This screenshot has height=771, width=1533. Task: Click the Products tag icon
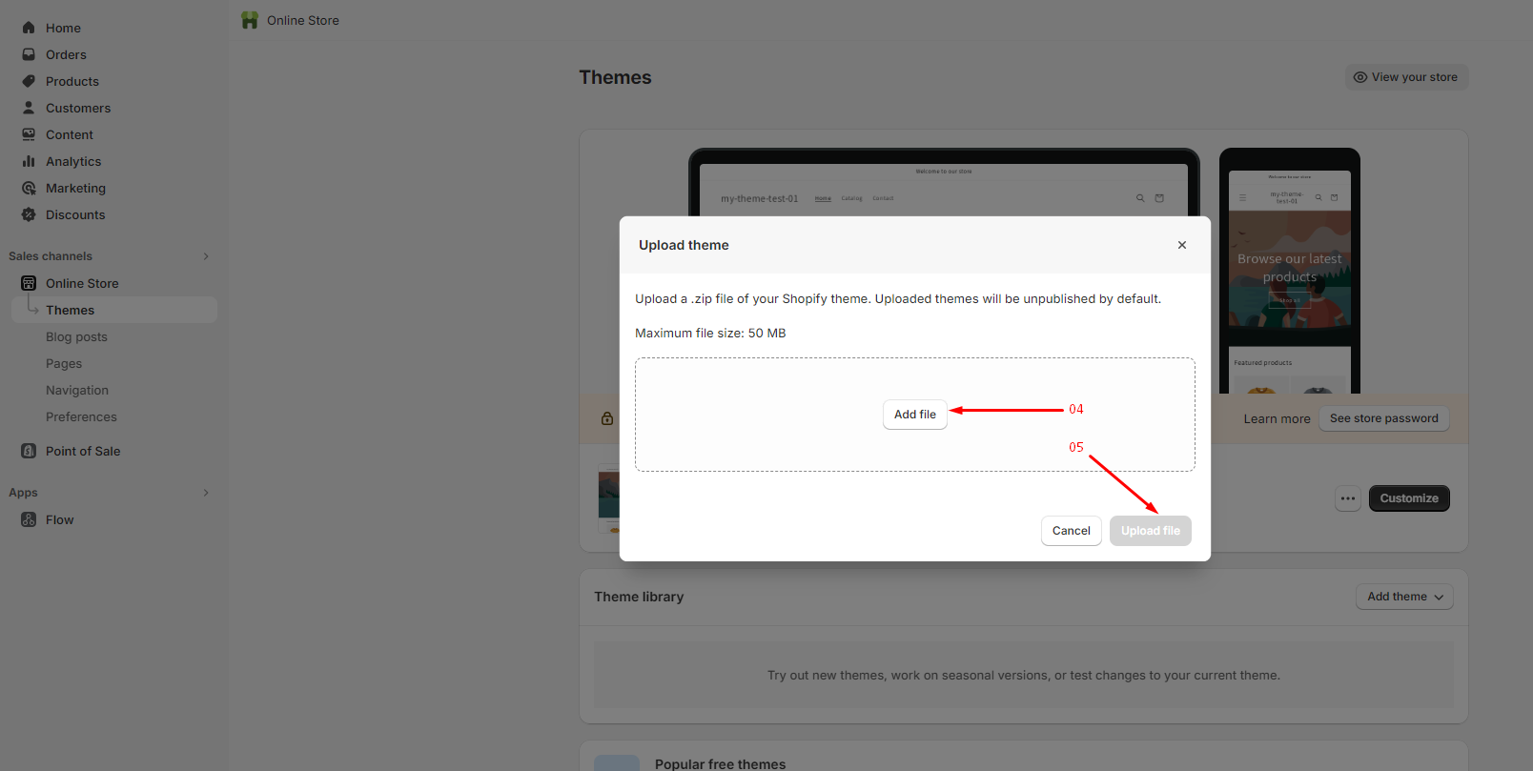(29, 81)
